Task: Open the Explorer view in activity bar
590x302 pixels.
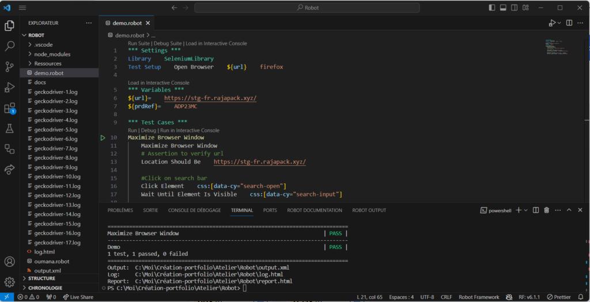Action: click(x=9, y=26)
